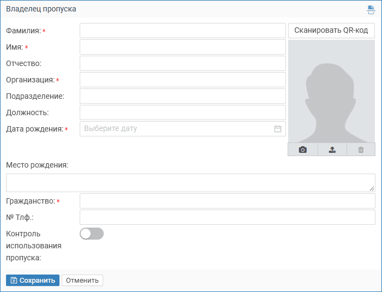Click the Сканировать QR-код button
The height and width of the screenshot is (292, 382).
tap(331, 31)
